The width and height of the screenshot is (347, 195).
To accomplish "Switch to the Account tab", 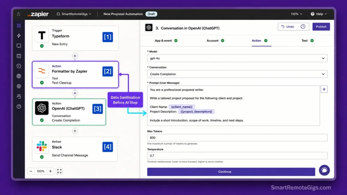I will 215,41.
